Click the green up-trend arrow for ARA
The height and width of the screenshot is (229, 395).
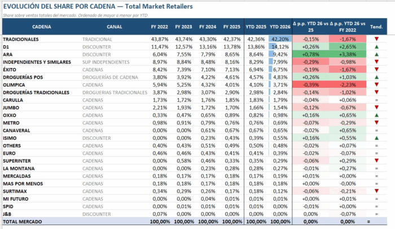[376, 54]
